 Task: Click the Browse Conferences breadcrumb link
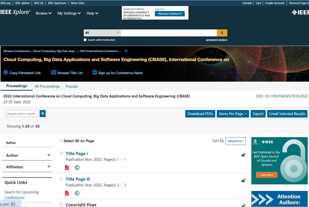click(x=17, y=51)
